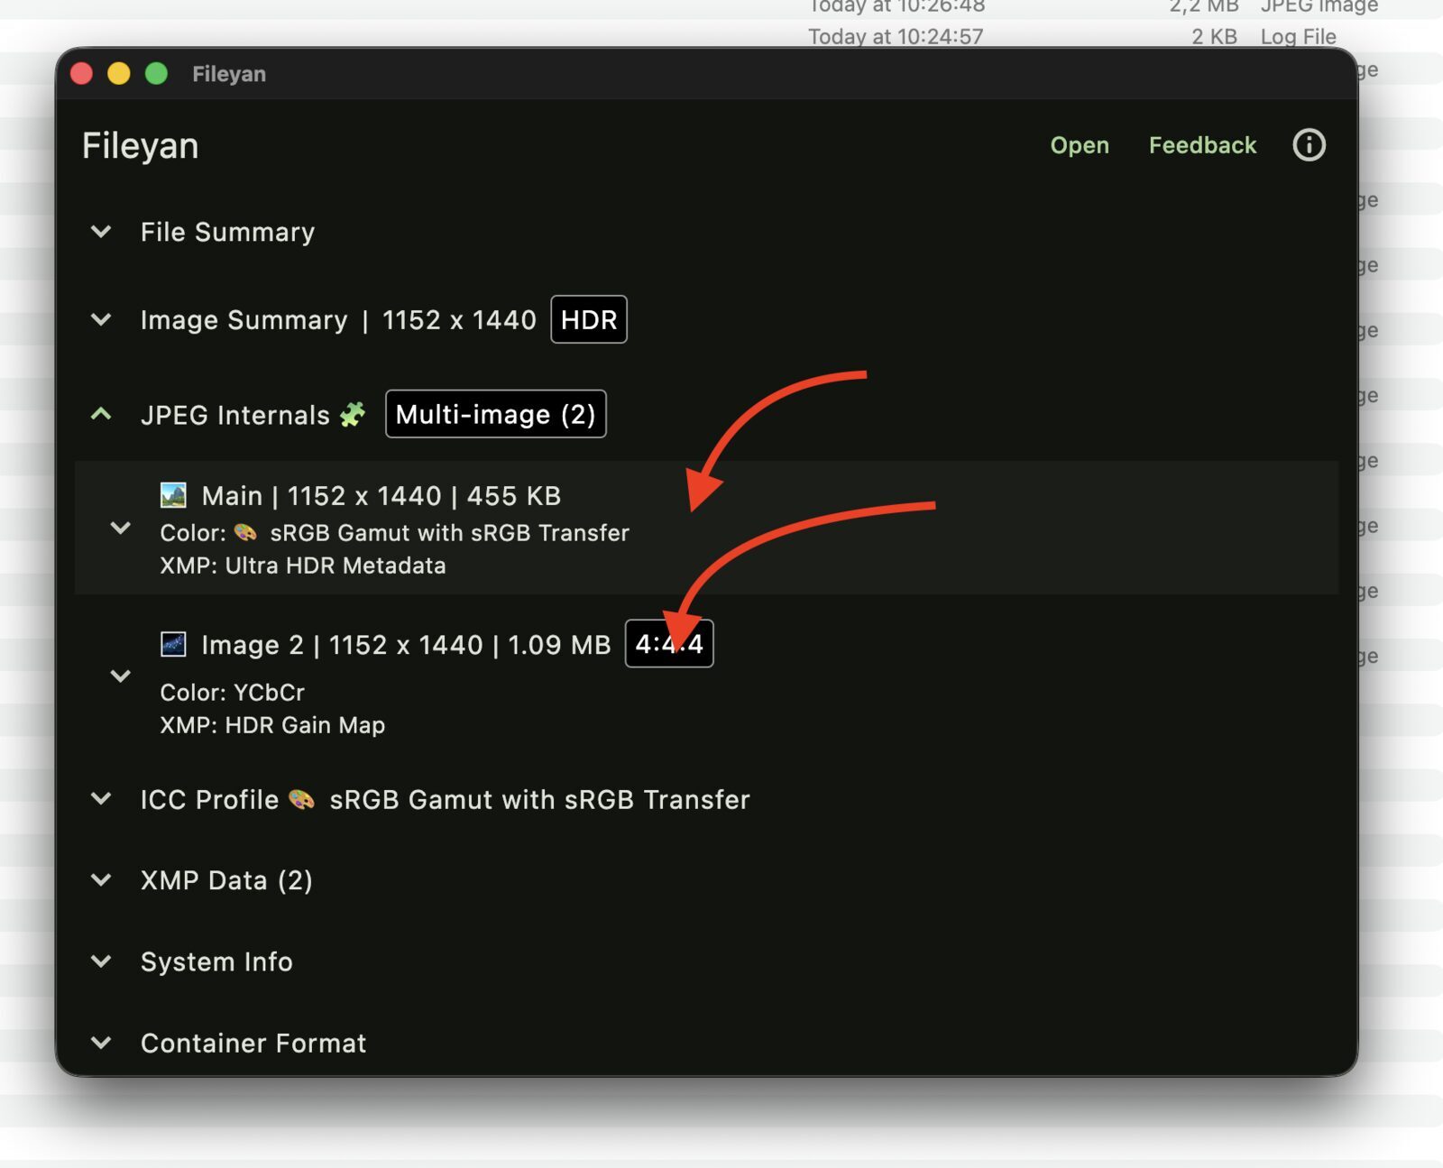The height and width of the screenshot is (1168, 1443).
Task: Click the puzzle piece icon beside JPEG Internals
Action: pos(353,415)
